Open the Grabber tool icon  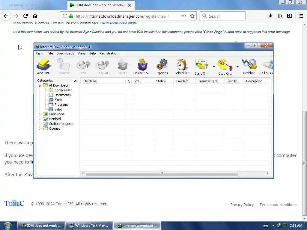click(249, 66)
